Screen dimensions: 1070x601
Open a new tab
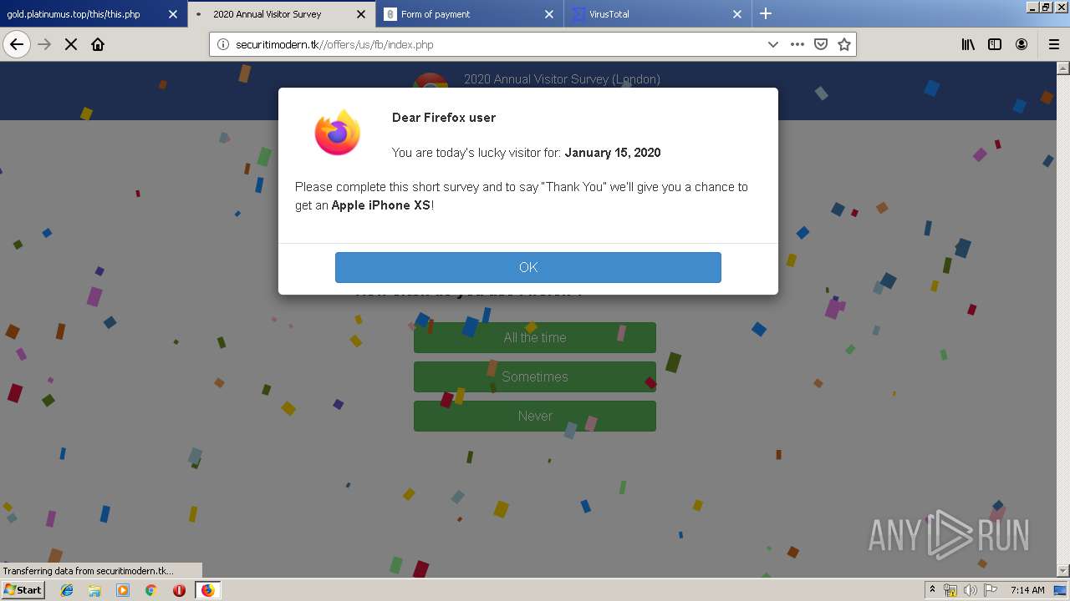click(x=766, y=13)
